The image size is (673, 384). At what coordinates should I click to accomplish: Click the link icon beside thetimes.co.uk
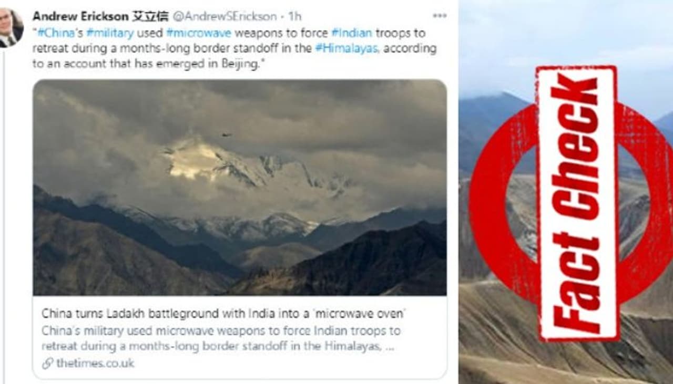(x=47, y=364)
